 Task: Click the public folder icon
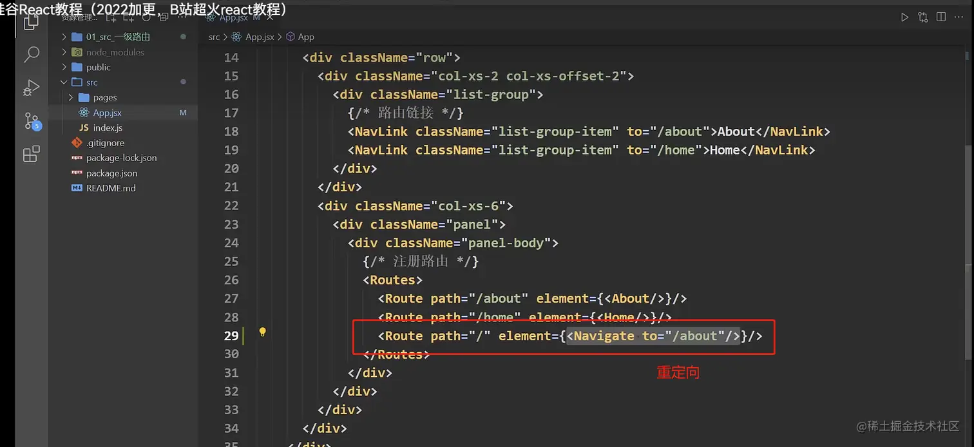coord(77,67)
